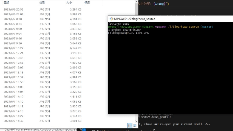Image resolution: width=233 pixels, height=131 pixels.
Task: Select the file dated 2023/6/7 14:32
Action: (x=14, y=121)
